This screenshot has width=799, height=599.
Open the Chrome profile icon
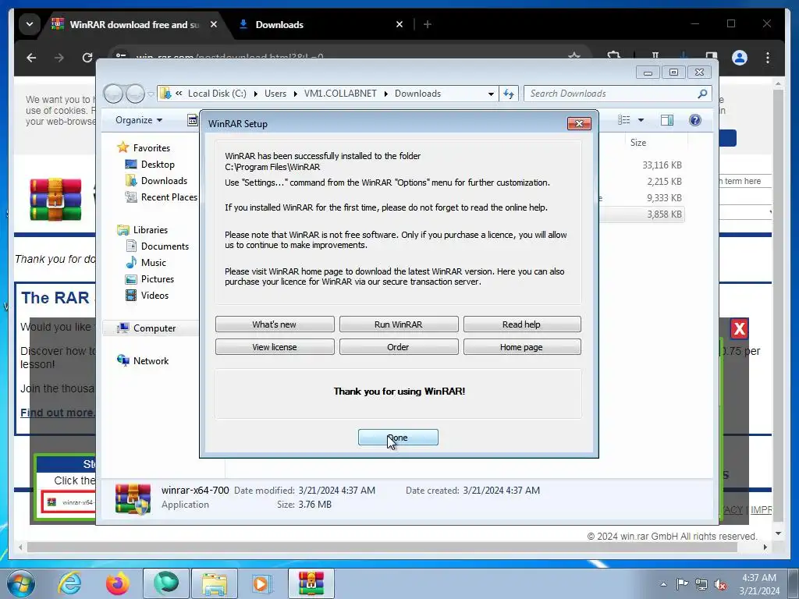coord(740,58)
